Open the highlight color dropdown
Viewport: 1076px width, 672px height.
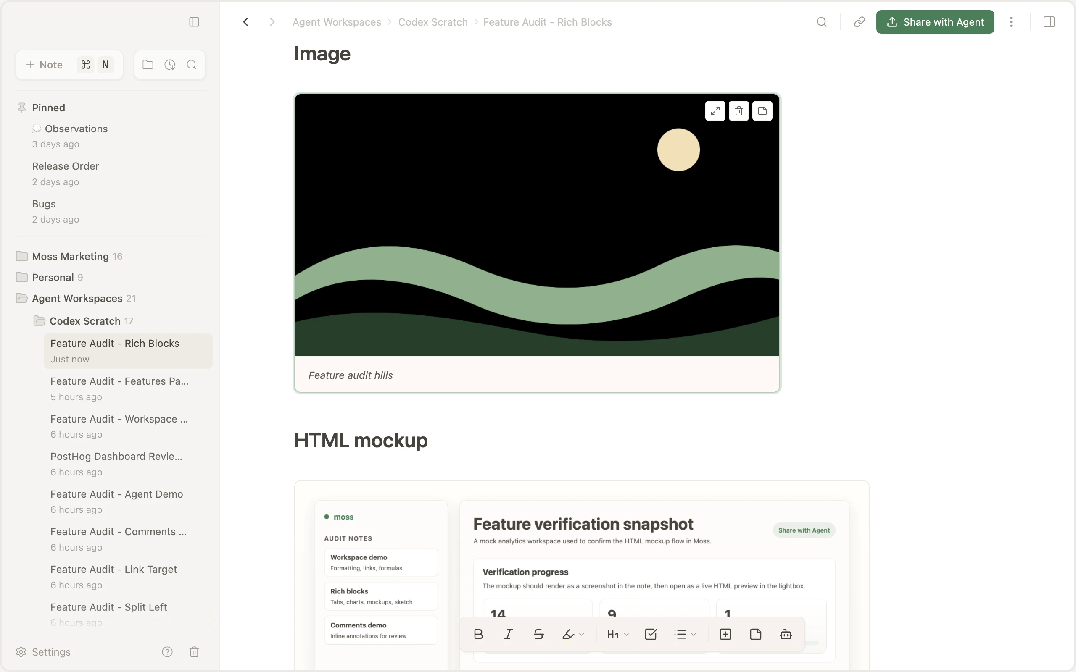coord(582,634)
